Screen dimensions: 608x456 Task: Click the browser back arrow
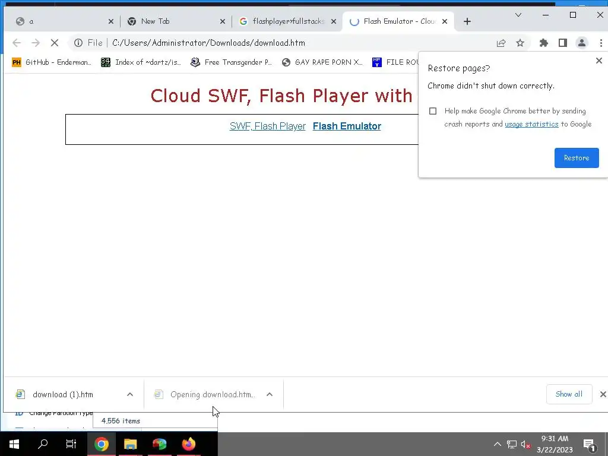pos(17,43)
